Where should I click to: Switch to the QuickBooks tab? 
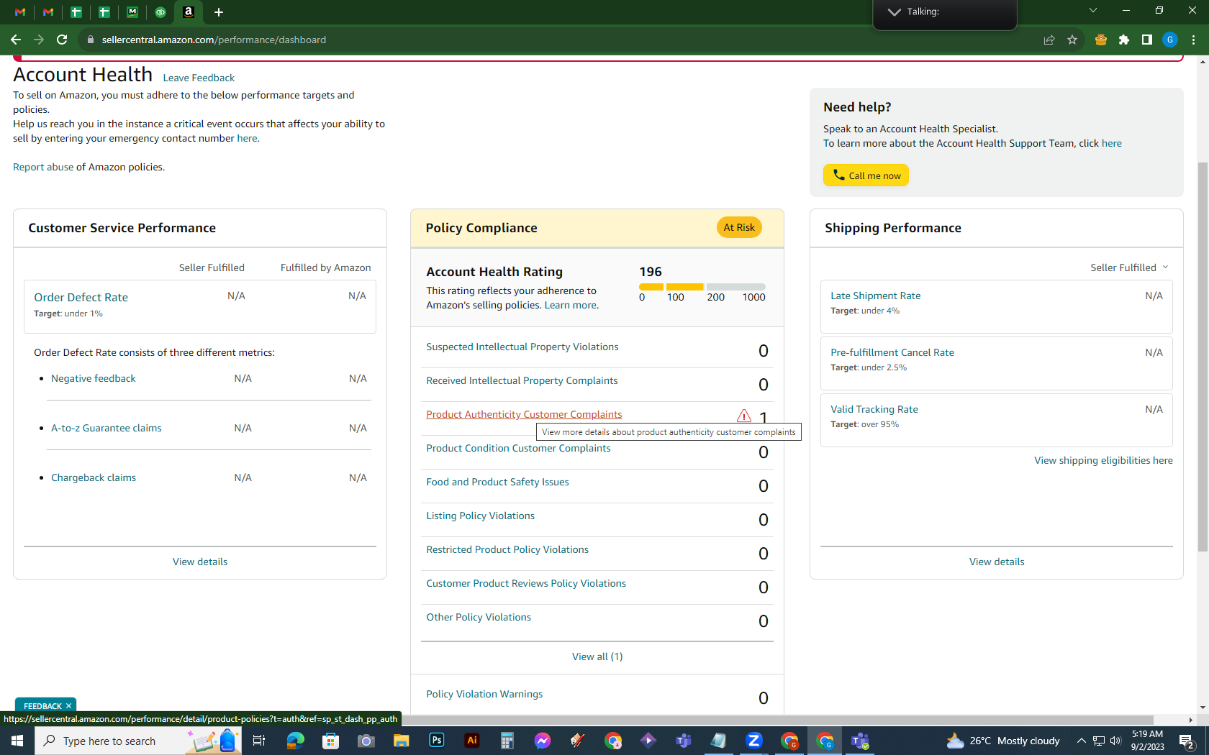(x=160, y=12)
